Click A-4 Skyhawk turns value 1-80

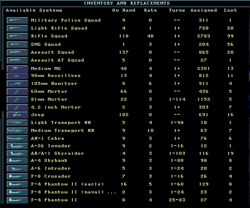click(177, 161)
